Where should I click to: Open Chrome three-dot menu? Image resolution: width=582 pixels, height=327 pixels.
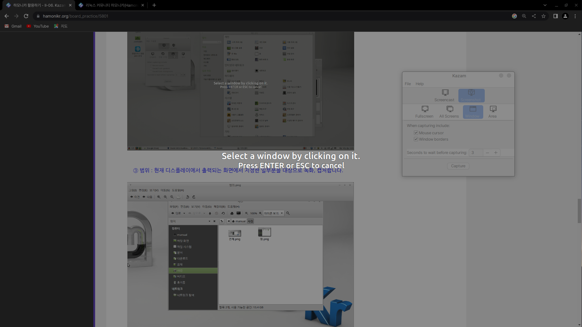[575, 16]
